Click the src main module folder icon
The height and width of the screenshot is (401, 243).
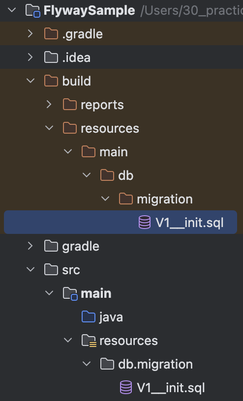70,293
